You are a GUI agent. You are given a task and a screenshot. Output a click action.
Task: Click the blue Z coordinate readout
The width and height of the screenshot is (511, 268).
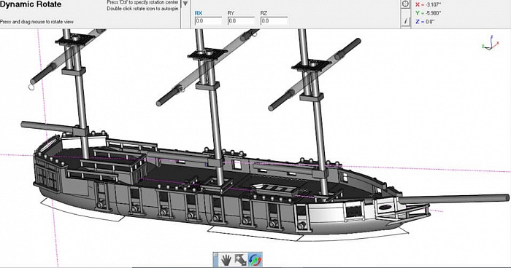click(x=425, y=21)
